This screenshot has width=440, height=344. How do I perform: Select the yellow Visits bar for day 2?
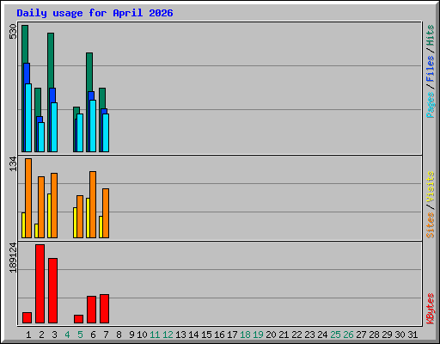36,230
